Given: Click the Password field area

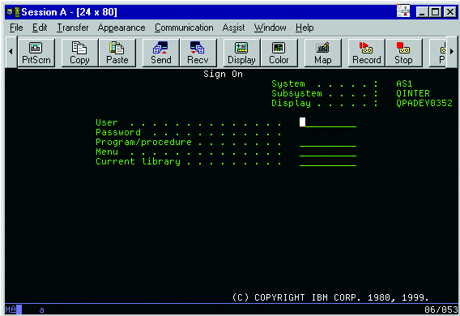Looking at the screenshot, I should [328, 132].
